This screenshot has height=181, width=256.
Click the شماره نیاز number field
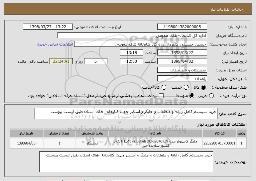[182, 27]
